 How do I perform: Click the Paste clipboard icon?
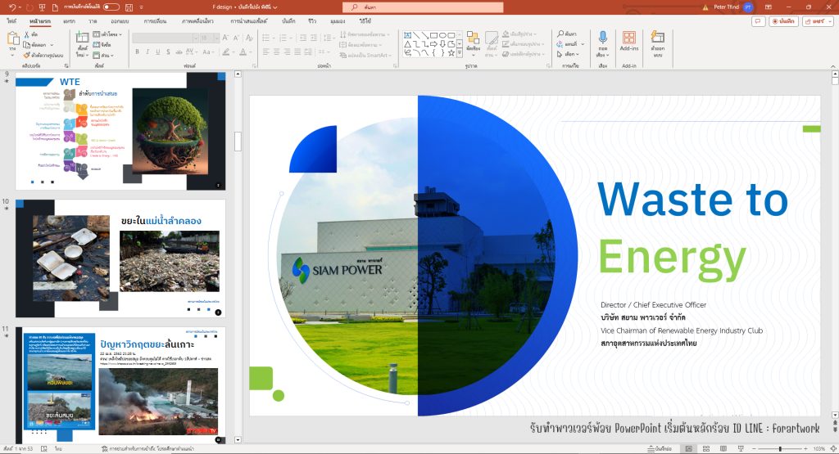(x=13, y=38)
